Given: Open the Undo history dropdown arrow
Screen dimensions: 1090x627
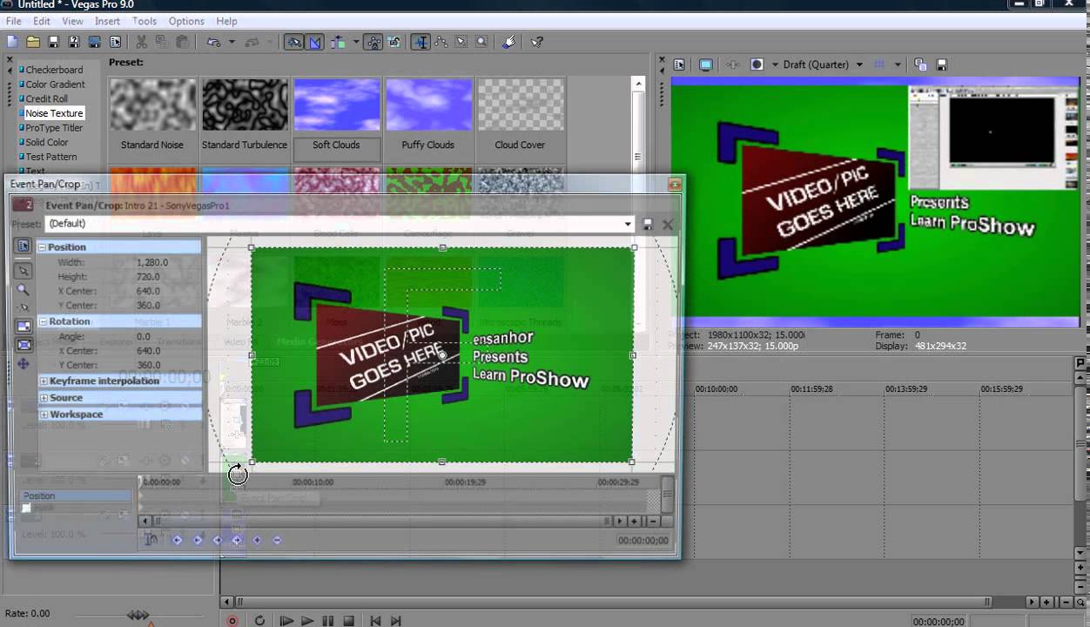Looking at the screenshot, I should click(x=232, y=42).
